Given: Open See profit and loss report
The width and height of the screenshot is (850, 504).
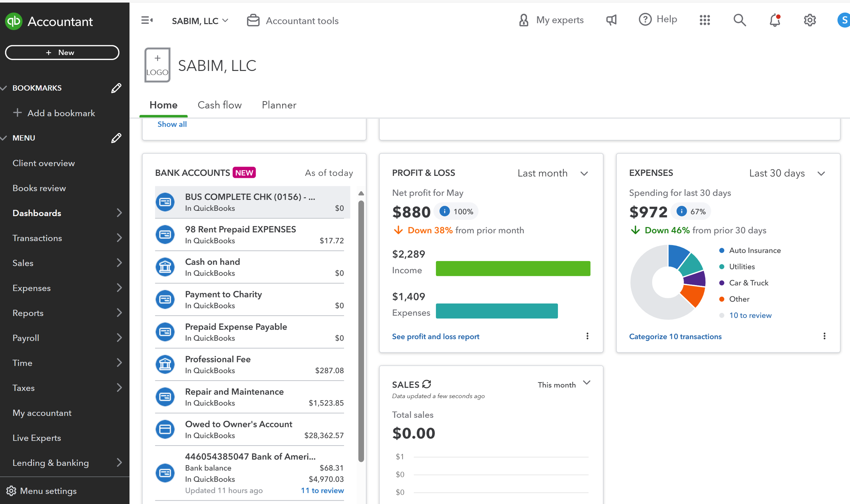Looking at the screenshot, I should pos(436,336).
